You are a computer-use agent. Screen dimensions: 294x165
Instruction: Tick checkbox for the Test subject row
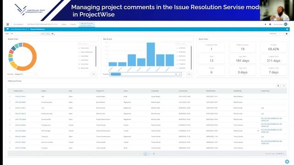10,97
